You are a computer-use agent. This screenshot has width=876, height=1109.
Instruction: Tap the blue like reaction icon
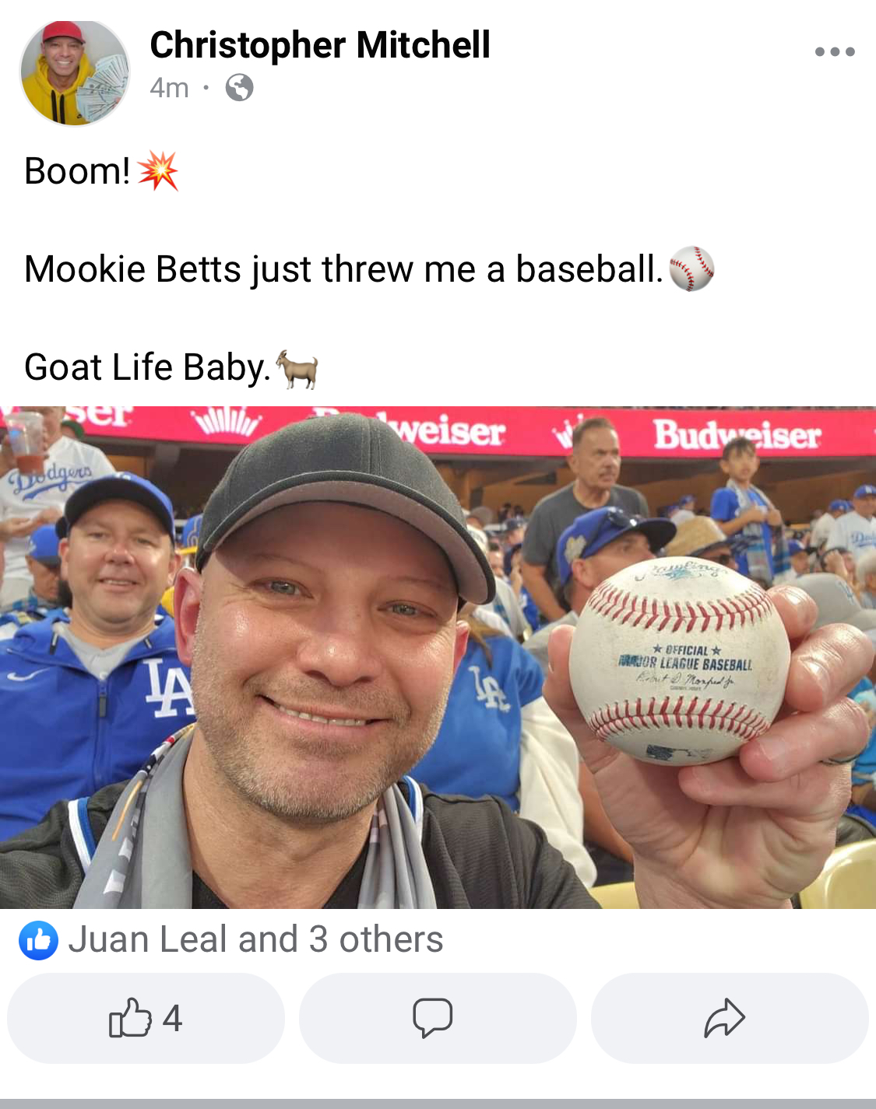pyautogui.click(x=38, y=940)
